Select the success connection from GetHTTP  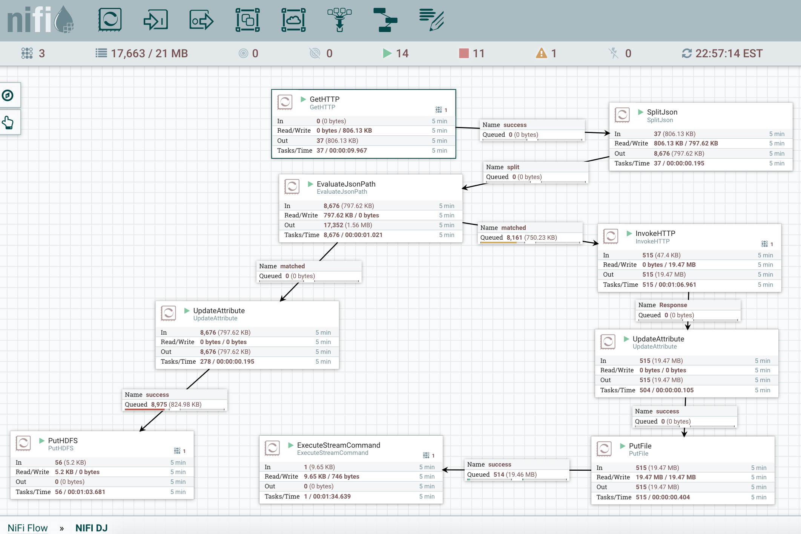[532, 130]
